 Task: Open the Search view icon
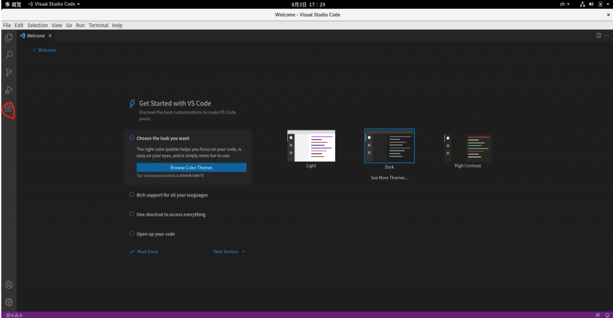(x=8, y=55)
